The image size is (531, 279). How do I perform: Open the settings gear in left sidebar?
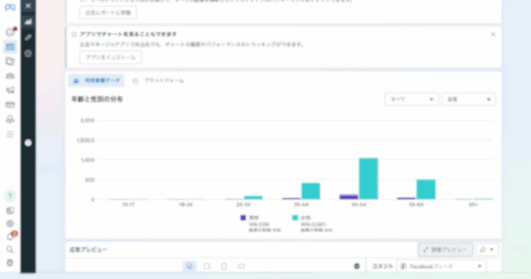[x=10, y=224]
